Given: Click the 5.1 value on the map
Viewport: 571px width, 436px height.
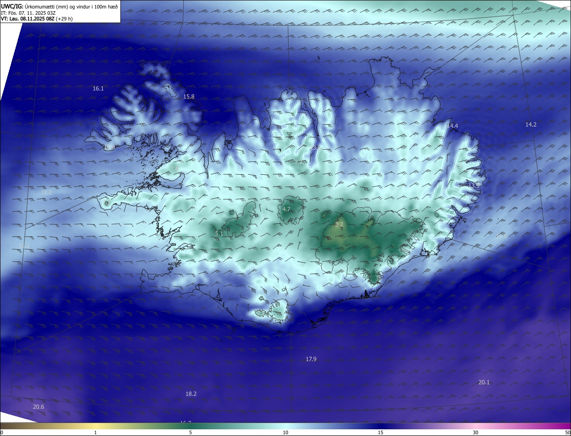Looking at the screenshot, I should (219, 233).
